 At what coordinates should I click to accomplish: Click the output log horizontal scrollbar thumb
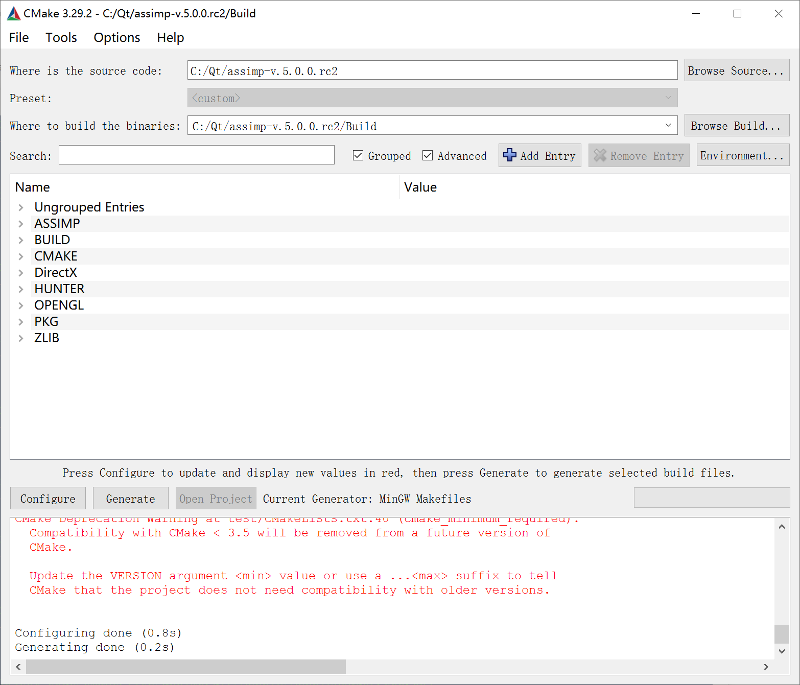click(186, 667)
